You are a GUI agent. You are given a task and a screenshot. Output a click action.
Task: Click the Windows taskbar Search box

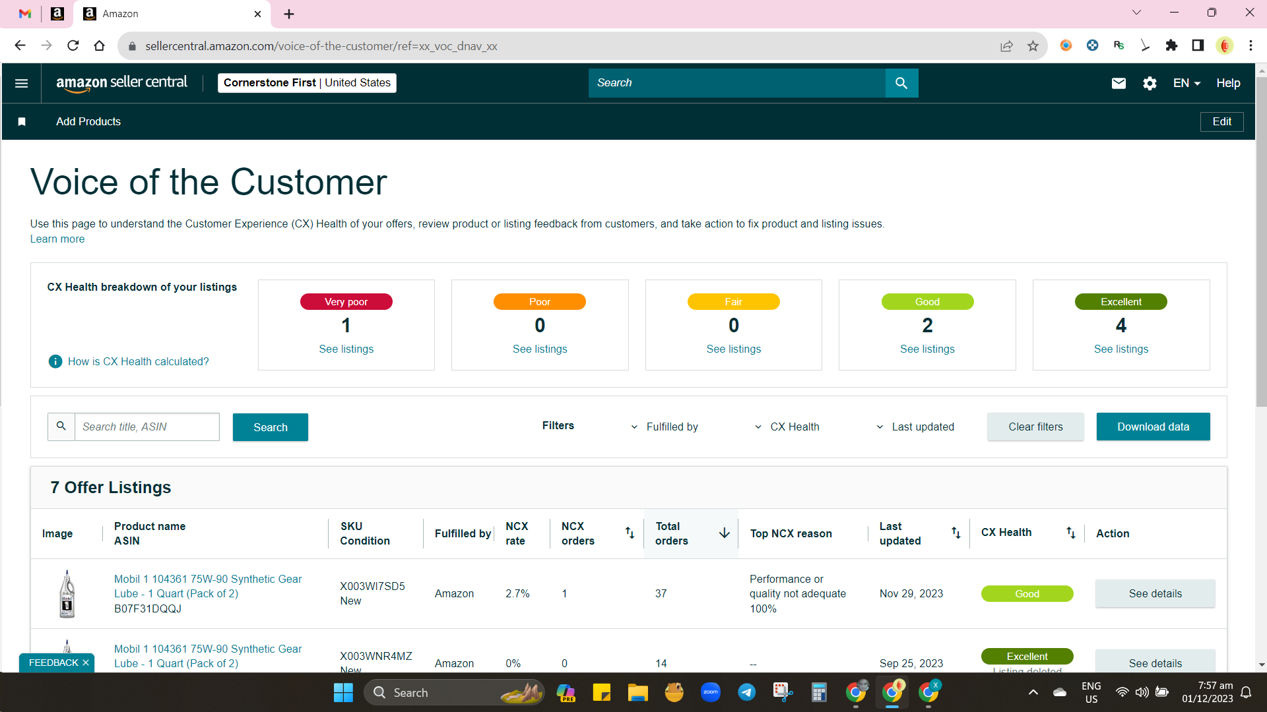coord(454,692)
